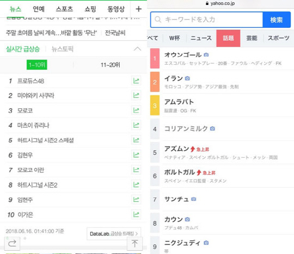294x254 pixels.
Task: Open trend chart icon for 하트시그널 시즌2 row 8
Action: coord(136,185)
